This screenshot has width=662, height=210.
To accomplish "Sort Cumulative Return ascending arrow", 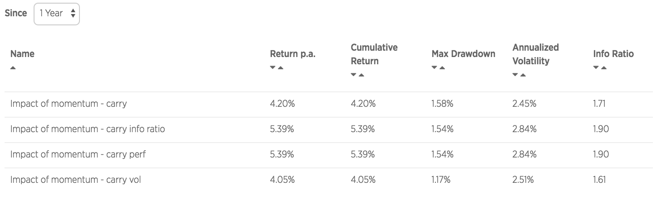I will click(x=361, y=75).
